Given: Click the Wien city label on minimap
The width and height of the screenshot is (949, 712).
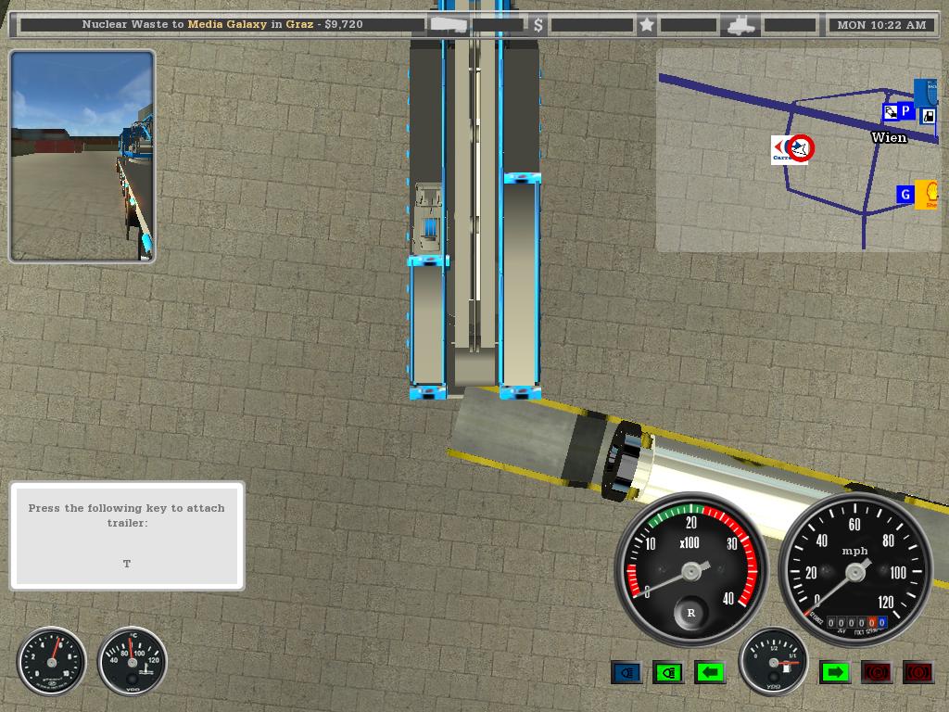Looking at the screenshot, I should tap(889, 137).
